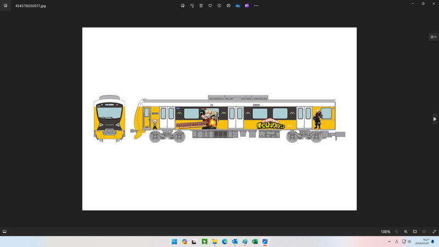Viewport: 439px width, 247px height.
Task: Toggle the filmstrip view at bottom left
Action: pyautogui.click(x=4, y=232)
